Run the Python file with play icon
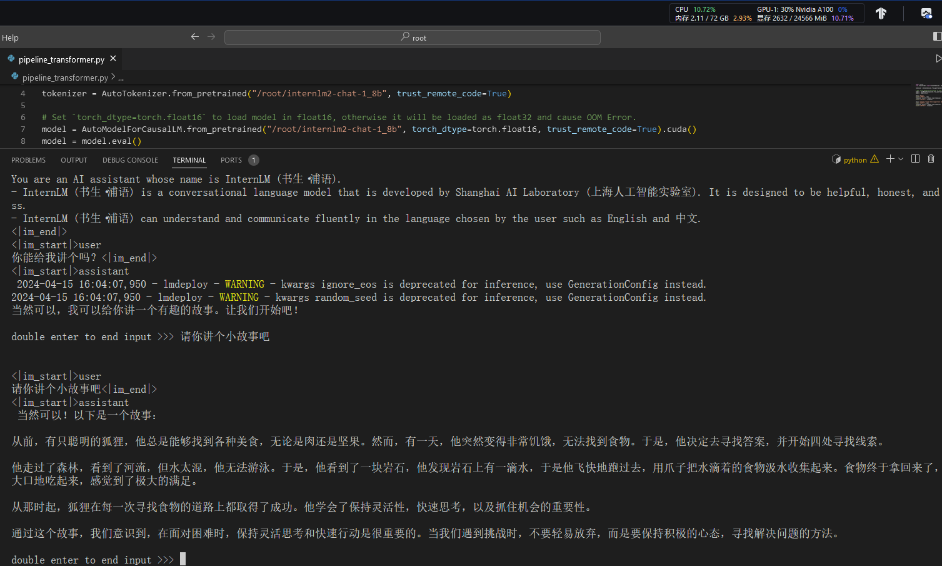Image resolution: width=942 pixels, height=566 pixels. pos(938,59)
